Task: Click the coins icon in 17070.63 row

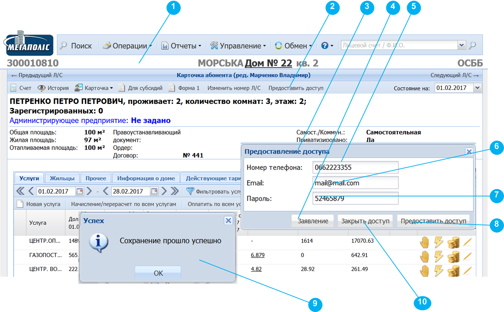Action: 453,242
